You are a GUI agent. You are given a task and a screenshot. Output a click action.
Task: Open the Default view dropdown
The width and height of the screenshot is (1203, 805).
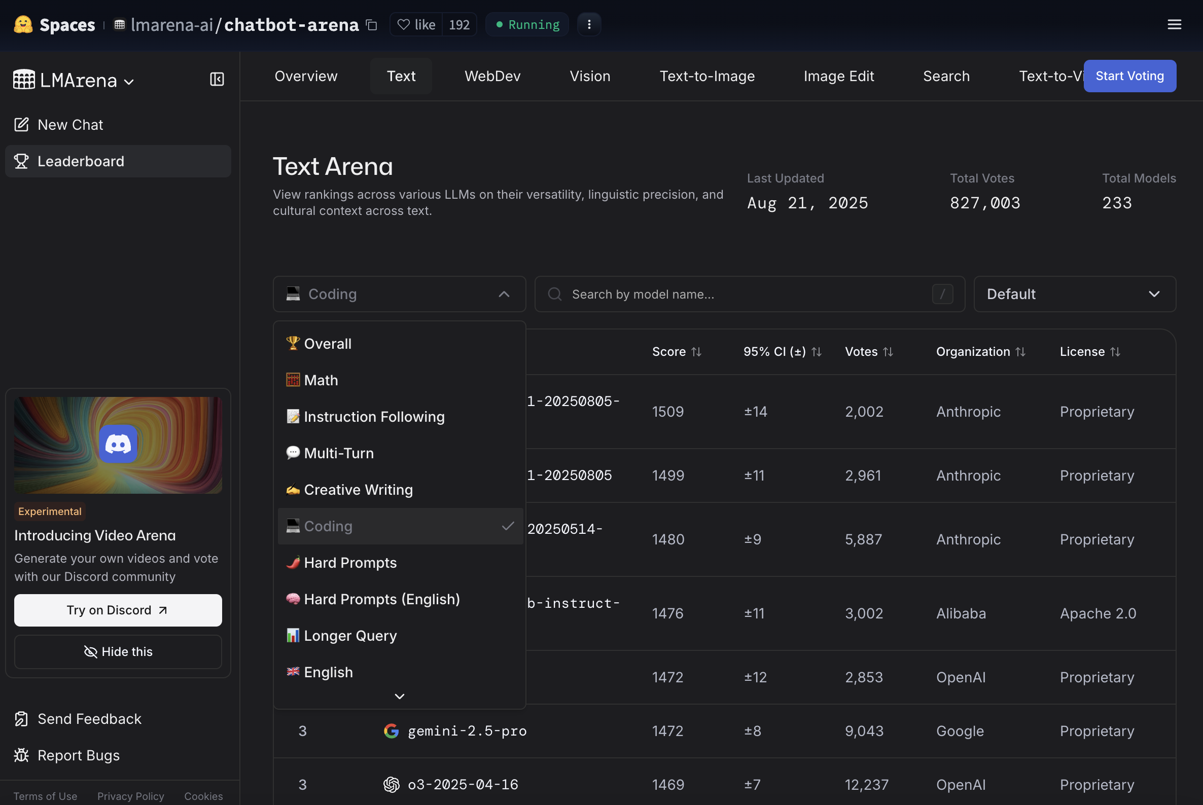(1074, 294)
